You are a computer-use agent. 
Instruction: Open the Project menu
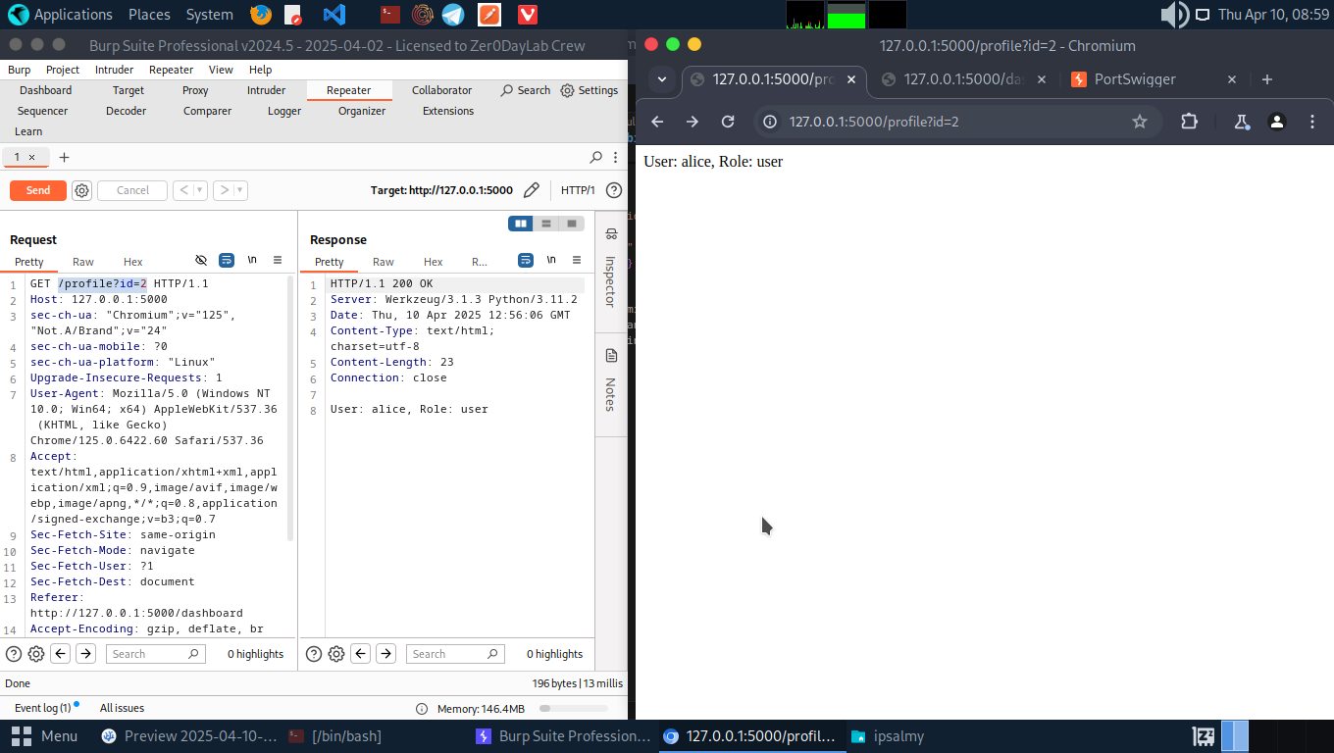click(63, 70)
